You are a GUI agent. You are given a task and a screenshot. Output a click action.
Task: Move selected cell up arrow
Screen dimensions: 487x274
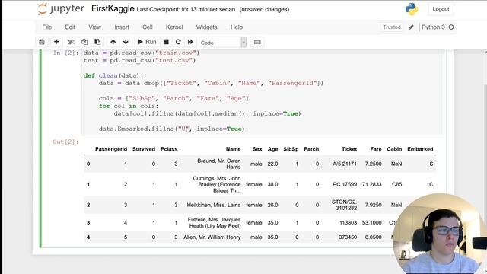tap(113, 42)
